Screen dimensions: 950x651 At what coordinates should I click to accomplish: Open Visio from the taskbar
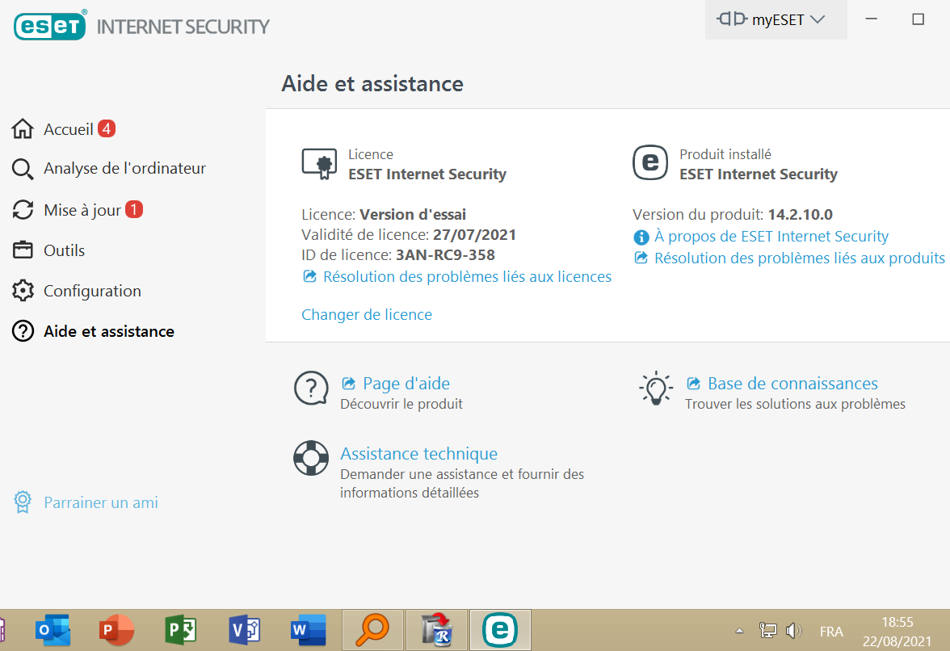pyautogui.click(x=245, y=631)
